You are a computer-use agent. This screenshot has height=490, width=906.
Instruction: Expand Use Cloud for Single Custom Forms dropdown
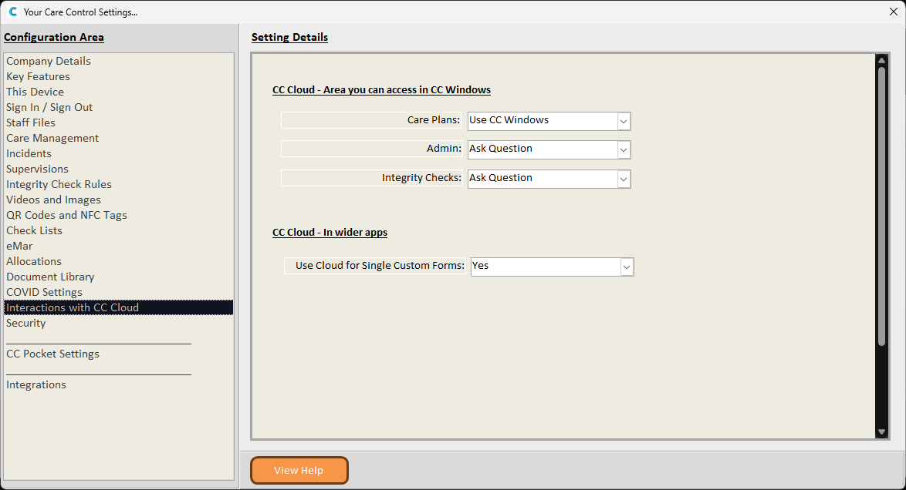[x=627, y=267]
